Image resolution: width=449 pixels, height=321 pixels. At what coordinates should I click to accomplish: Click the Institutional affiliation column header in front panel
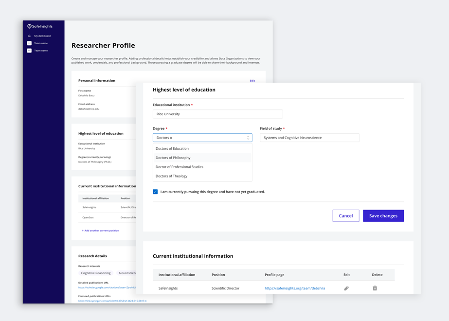177,275
